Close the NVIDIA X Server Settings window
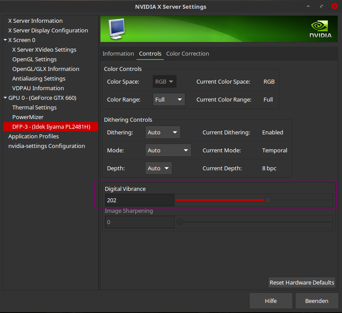Image resolution: width=342 pixels, height=313 pixels. [335, 6]
